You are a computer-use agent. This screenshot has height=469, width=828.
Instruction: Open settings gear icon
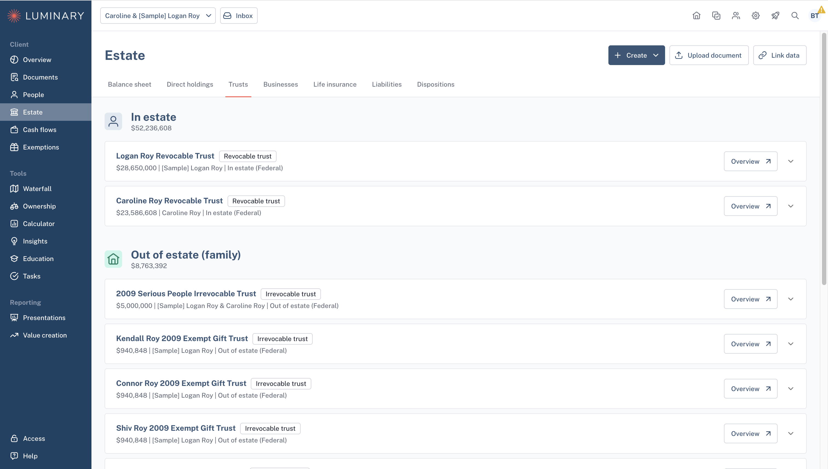click(x=755, y=16)
